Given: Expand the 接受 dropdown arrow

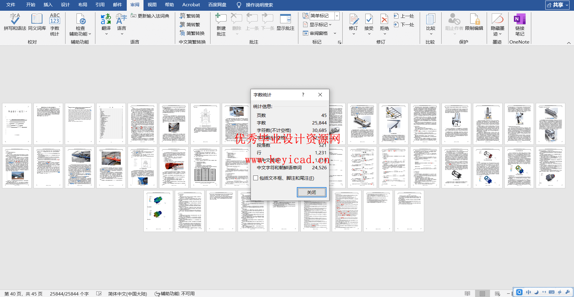Looking at the screenshot, I should [x=369, y=34].
